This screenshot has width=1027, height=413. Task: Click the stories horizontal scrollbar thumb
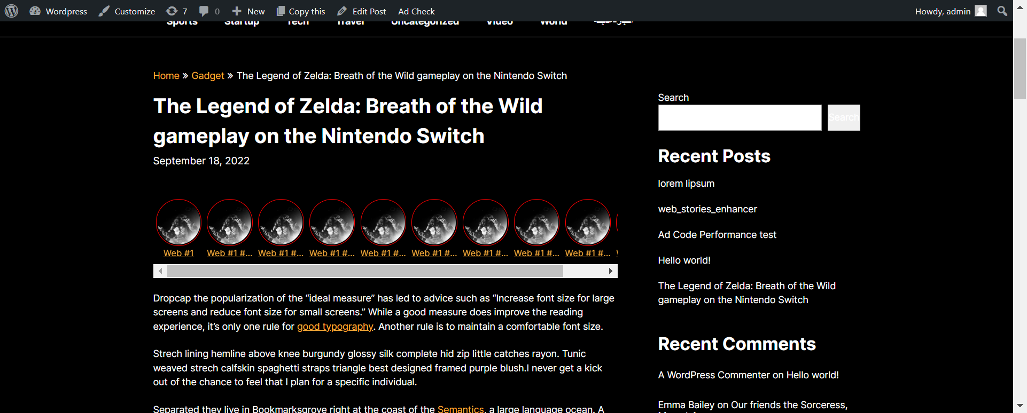click(x=365, y=271)
